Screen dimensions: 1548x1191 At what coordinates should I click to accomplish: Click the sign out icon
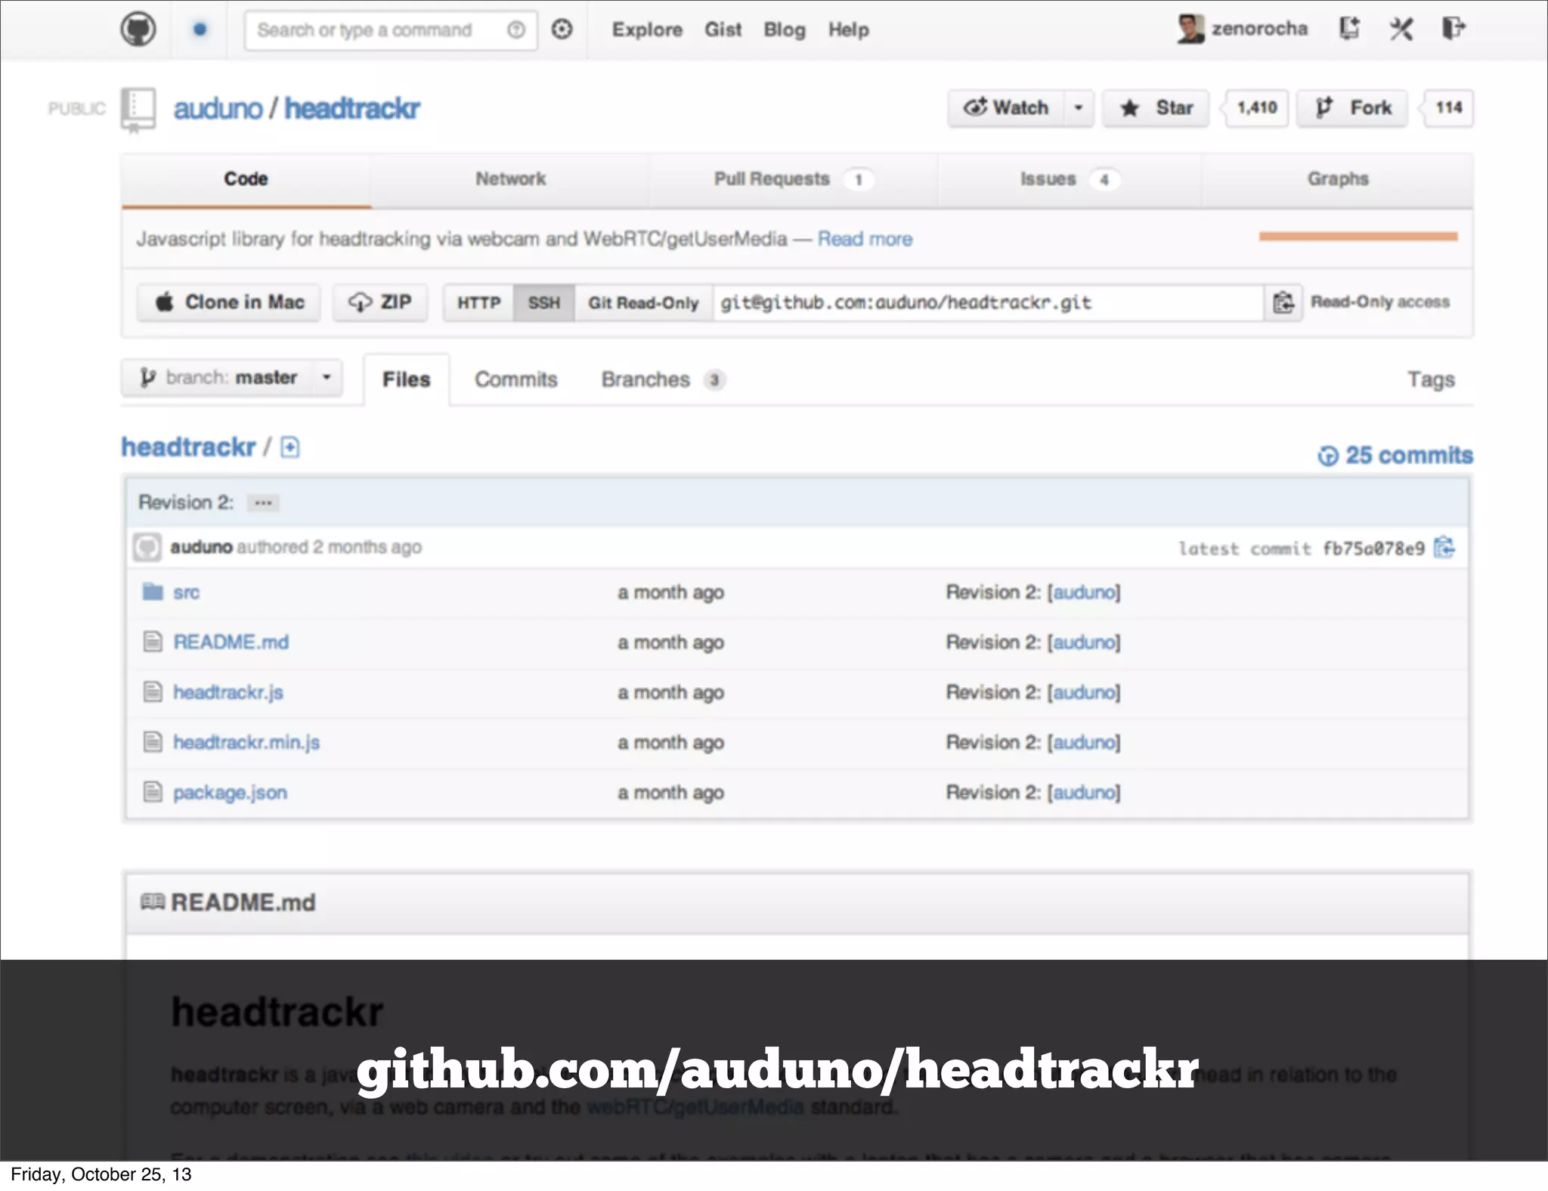[1454, 29]
